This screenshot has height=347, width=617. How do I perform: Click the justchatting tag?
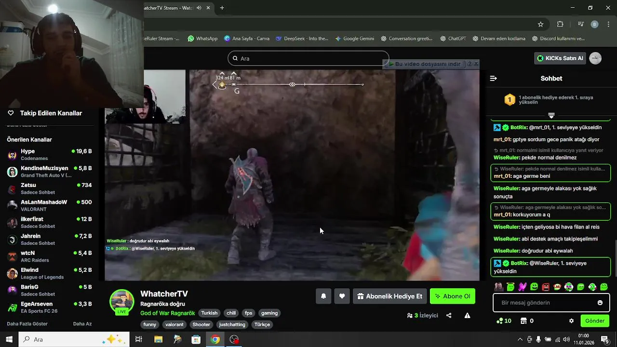(x=232, y=325)
